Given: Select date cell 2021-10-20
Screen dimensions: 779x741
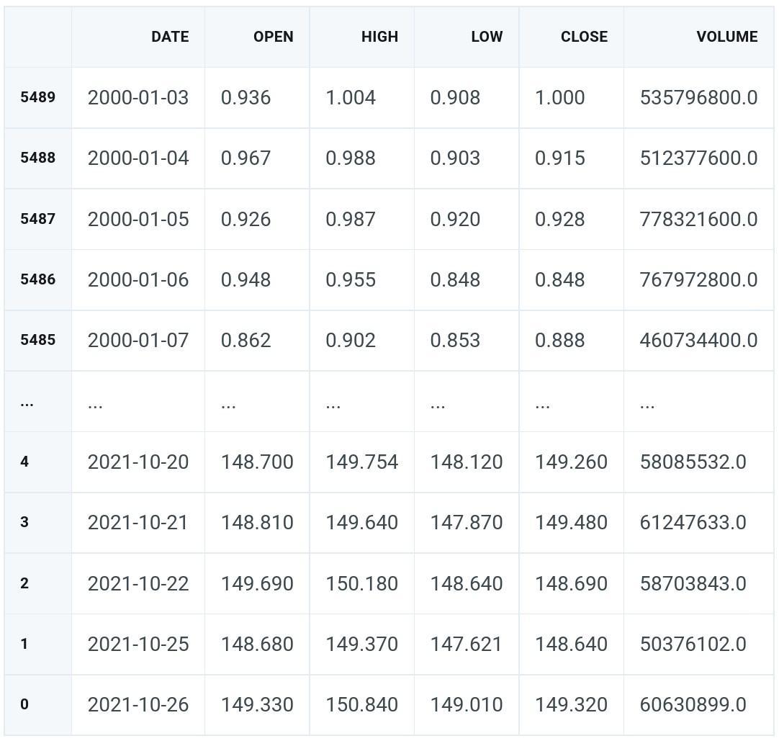Looking at the screenshot, I should (x=138, y=462).
